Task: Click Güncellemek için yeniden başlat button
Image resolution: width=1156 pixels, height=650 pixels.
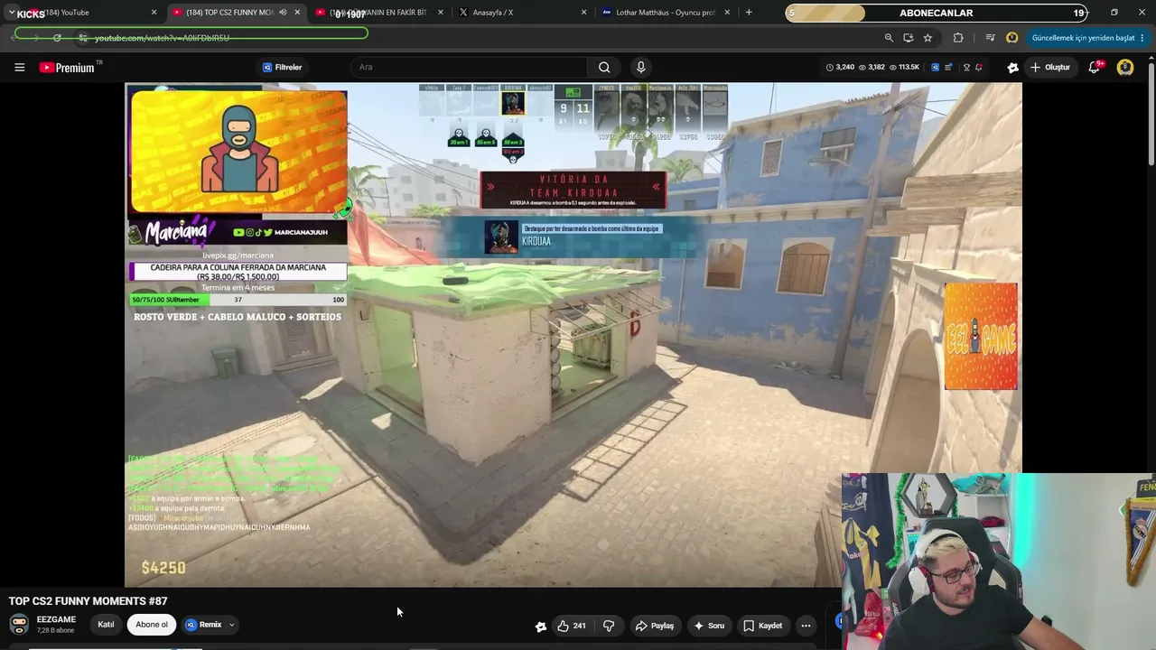Action: 1087,38
